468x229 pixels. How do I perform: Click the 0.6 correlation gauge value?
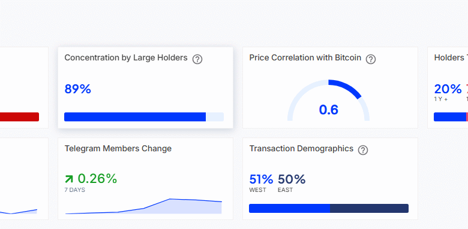[x=329, y=110]
